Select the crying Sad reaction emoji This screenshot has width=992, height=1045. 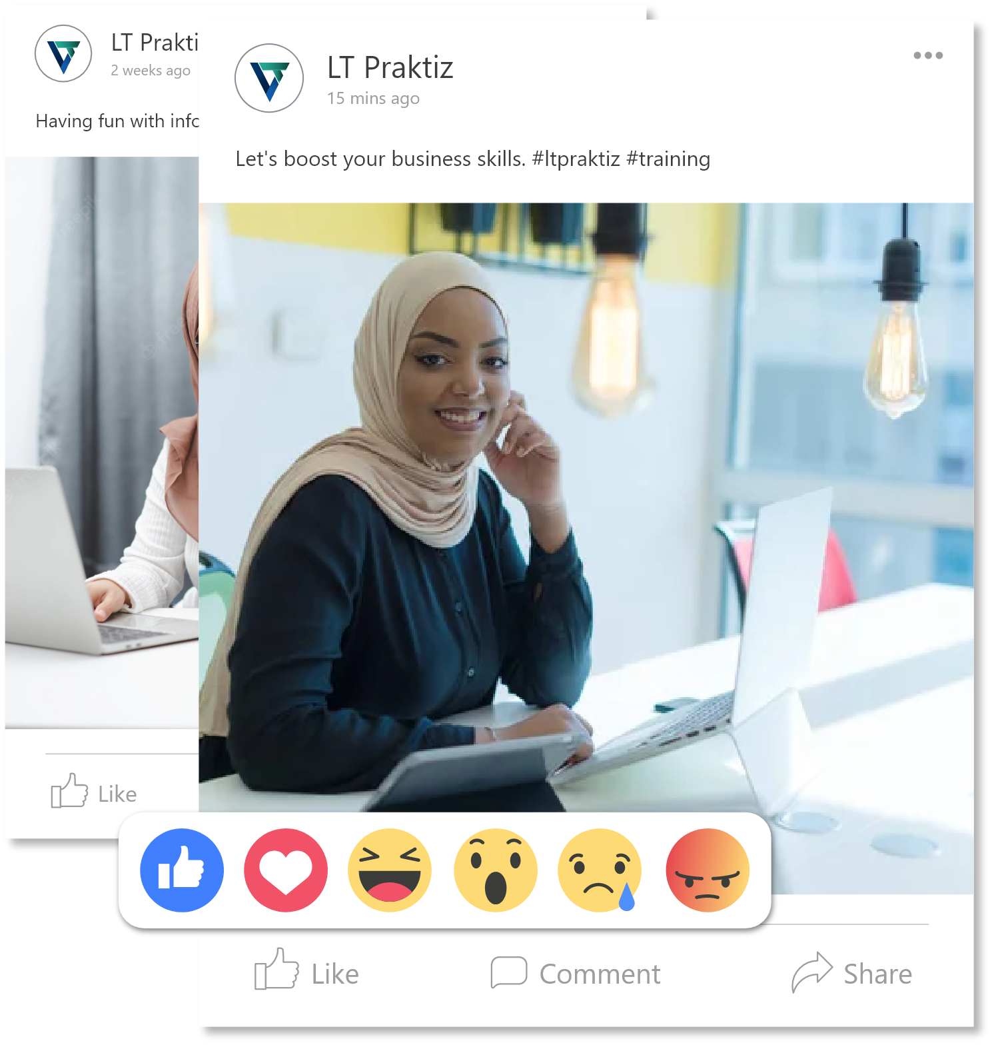pyautogui.click(x=600, y=870)
